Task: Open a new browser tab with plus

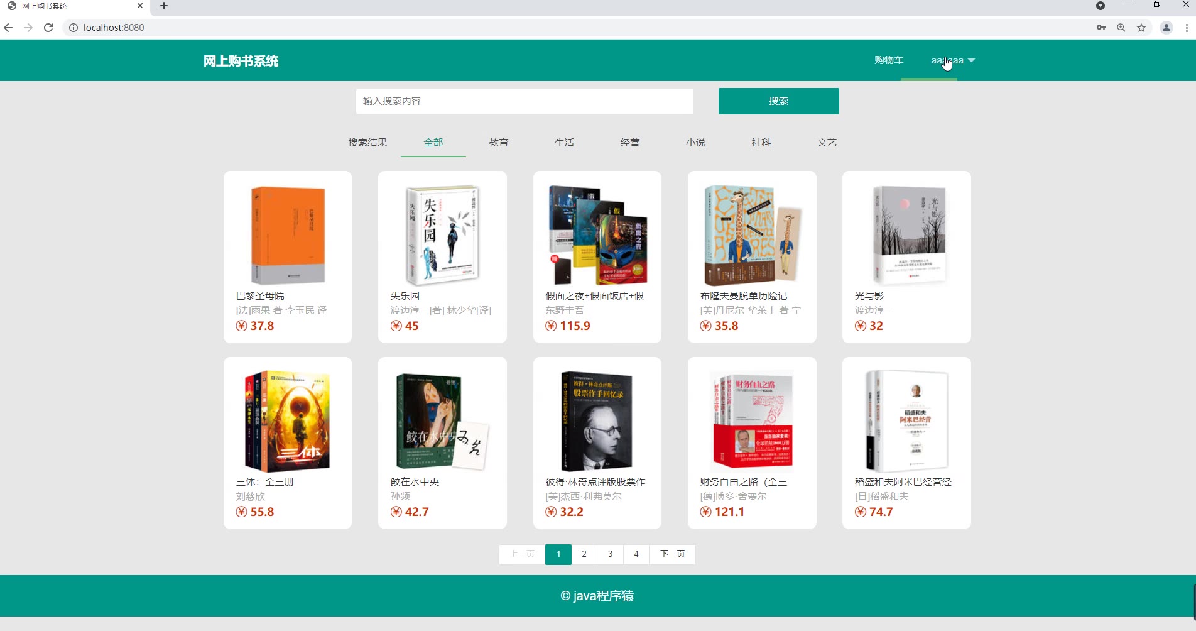Action: tap(164, 6)
